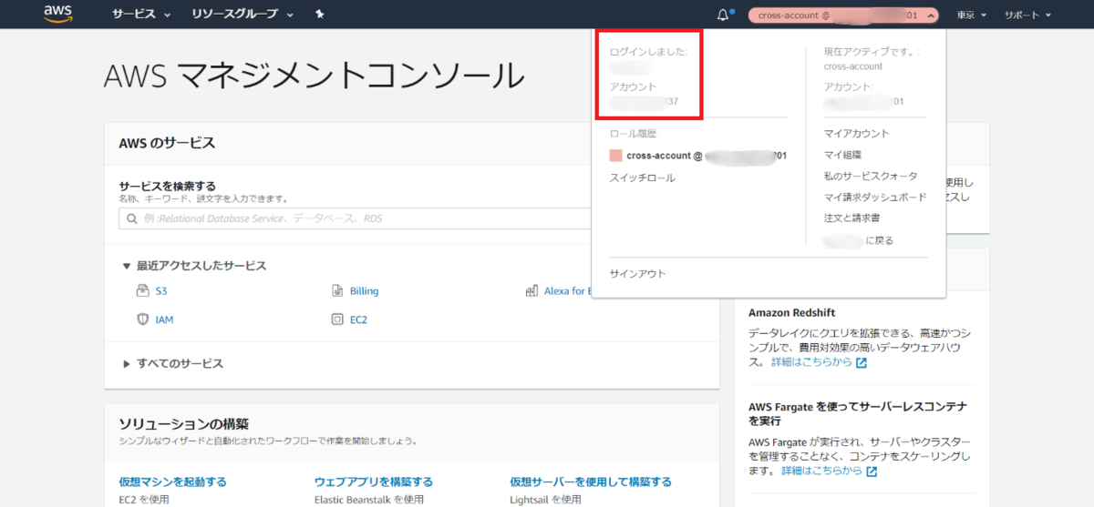Click the Billing document icon
1094x507 pixels.
coord(337,291)
